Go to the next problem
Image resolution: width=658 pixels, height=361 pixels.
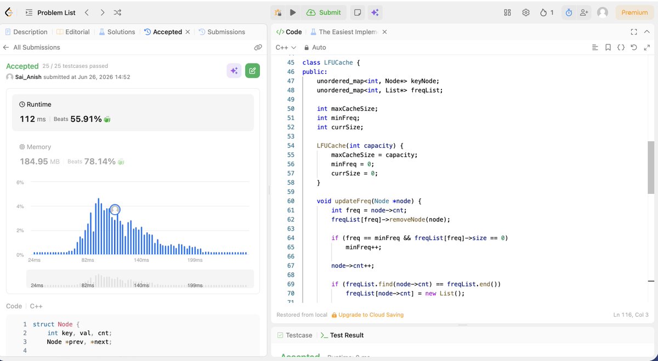(103, 12)
